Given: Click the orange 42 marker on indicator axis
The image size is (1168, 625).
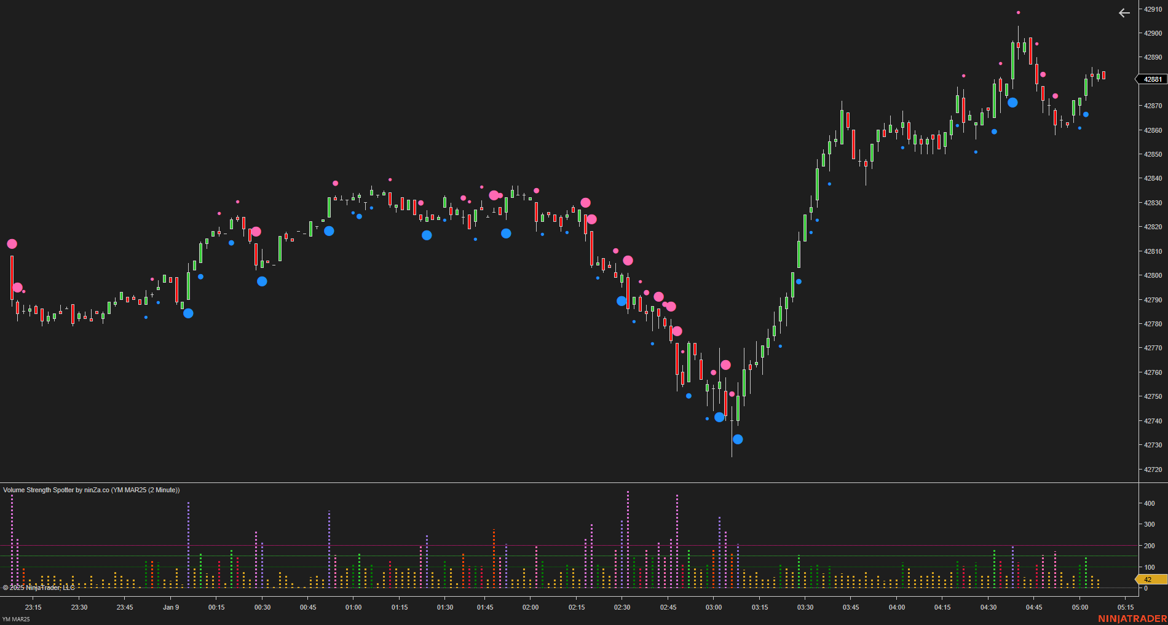Looking at the screenshot, I should click(1148, 580).
